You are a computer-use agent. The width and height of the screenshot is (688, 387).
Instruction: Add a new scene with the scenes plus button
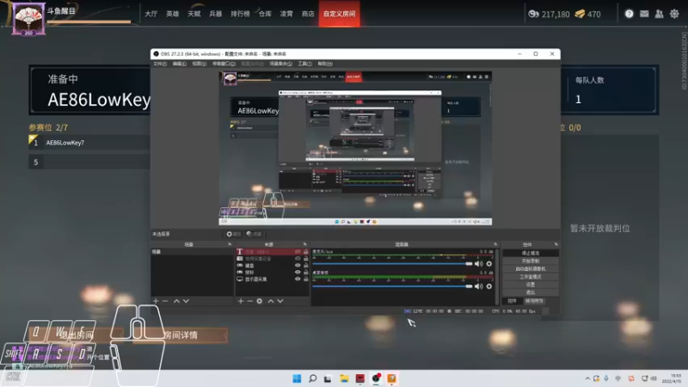[x=156, y=301]
